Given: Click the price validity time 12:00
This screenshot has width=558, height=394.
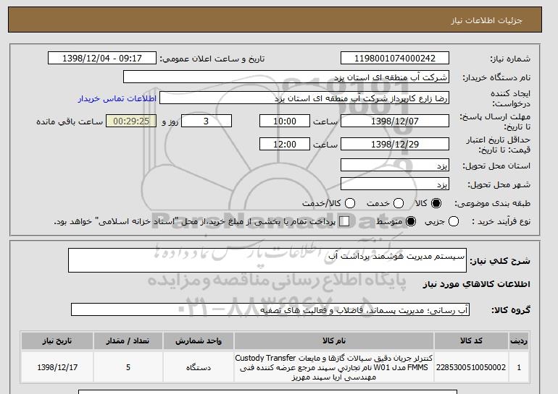Looking at the screenshot, I should pos(285,144).
